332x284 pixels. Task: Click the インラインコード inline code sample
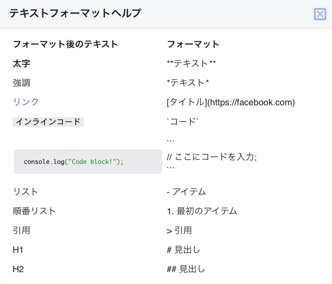(x=48, y=122)
